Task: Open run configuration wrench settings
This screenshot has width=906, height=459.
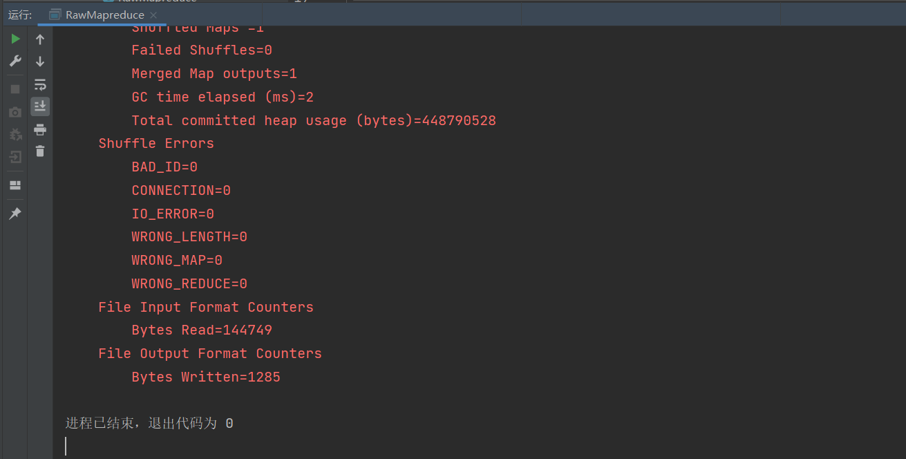Action: (15, 62)
